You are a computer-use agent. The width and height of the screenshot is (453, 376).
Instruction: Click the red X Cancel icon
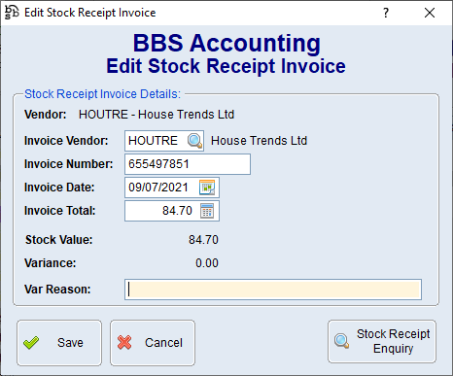(124, 343)
